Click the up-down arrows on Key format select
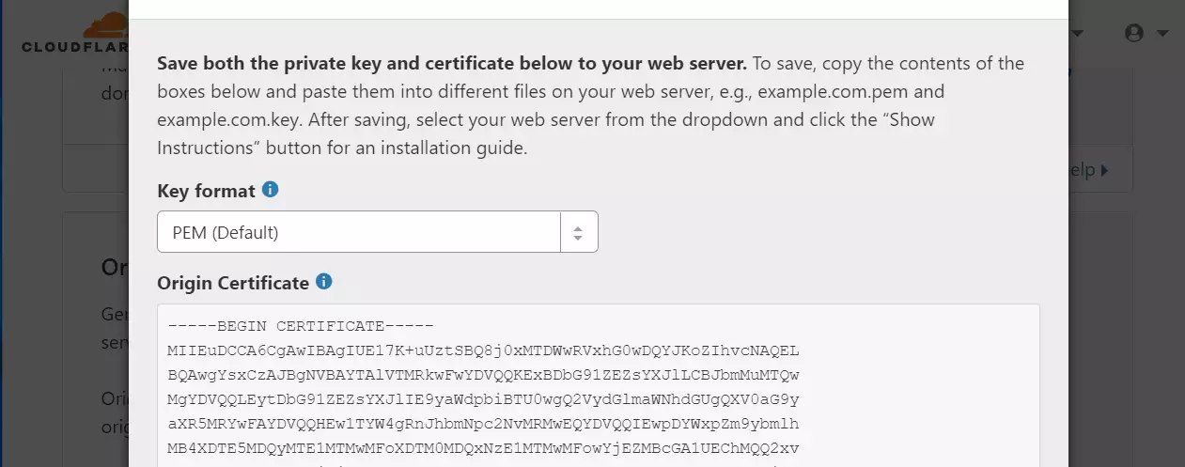Screen dimensions: 1185x467 pos(579,232)
